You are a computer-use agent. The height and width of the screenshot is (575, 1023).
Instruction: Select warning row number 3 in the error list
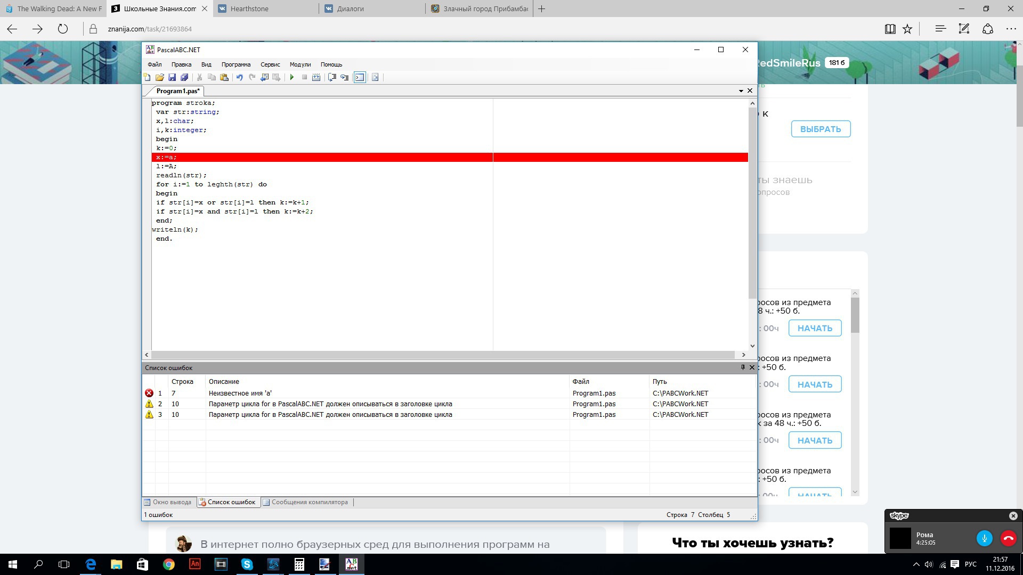pos(449,414)
